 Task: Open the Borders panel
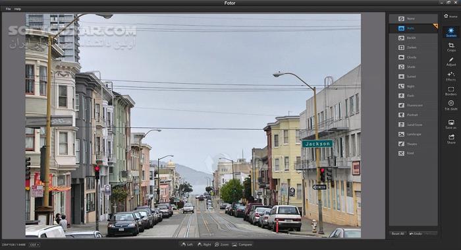(451, 91)
